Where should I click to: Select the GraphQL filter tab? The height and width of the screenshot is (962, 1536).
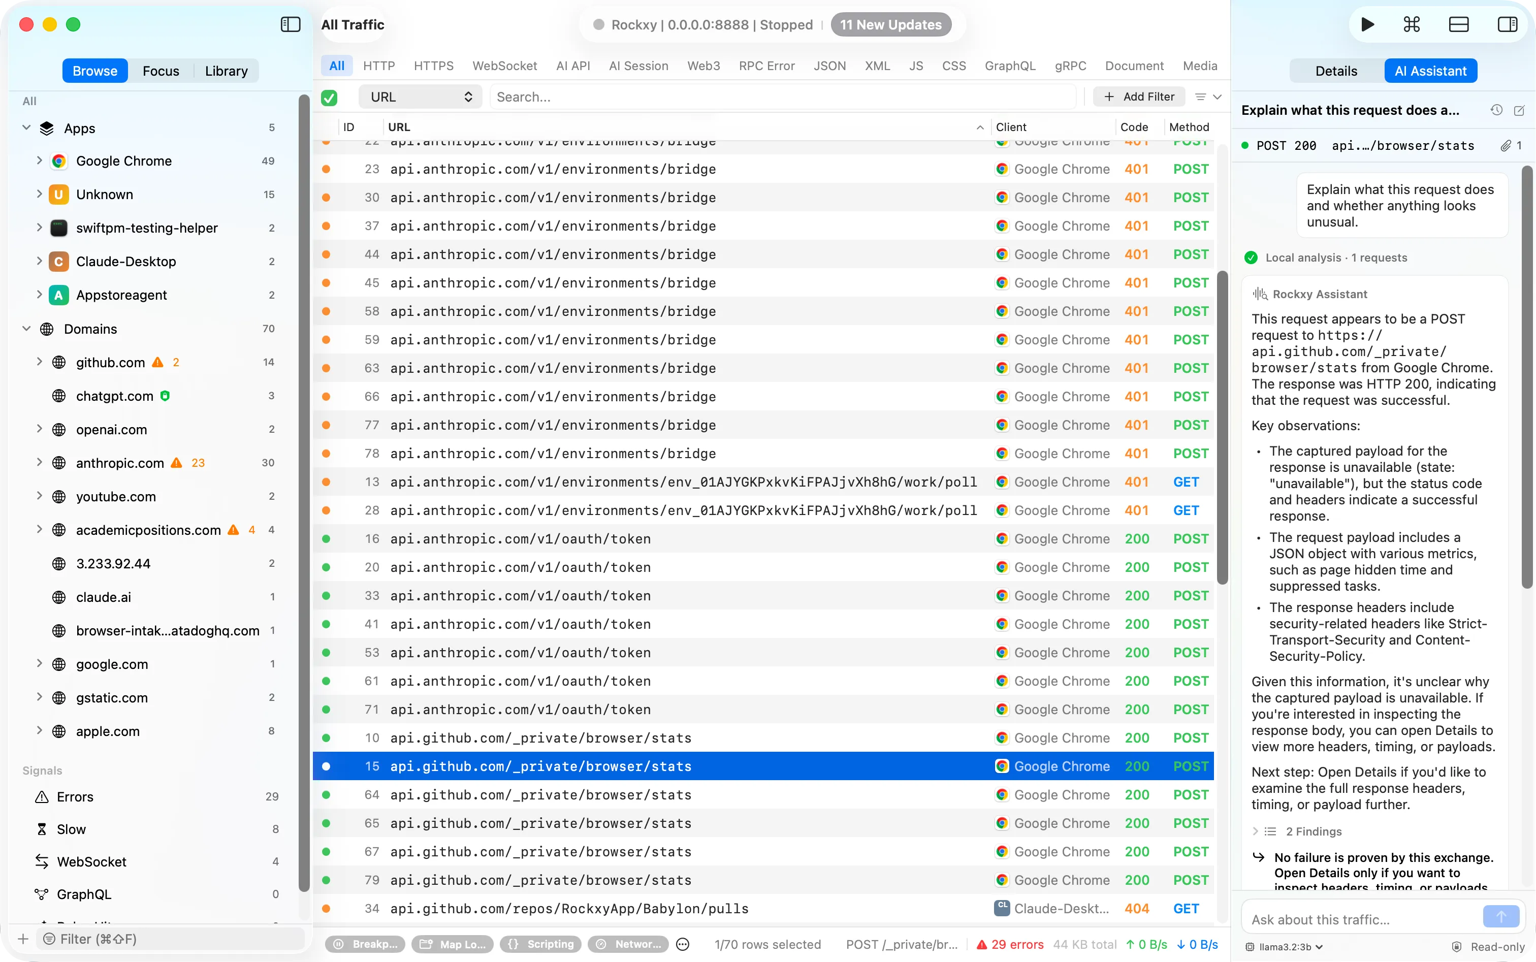(1010, 66)
